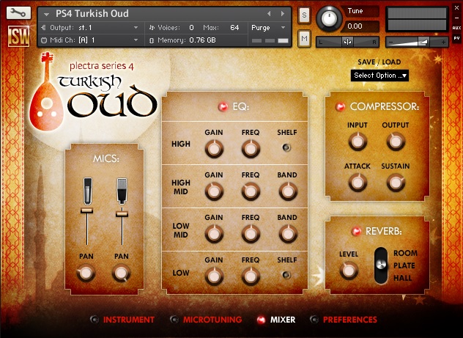Screen dimensions: 463x338
Task: Adjust the reverb LEVEL knob
Action: [349, 271]
